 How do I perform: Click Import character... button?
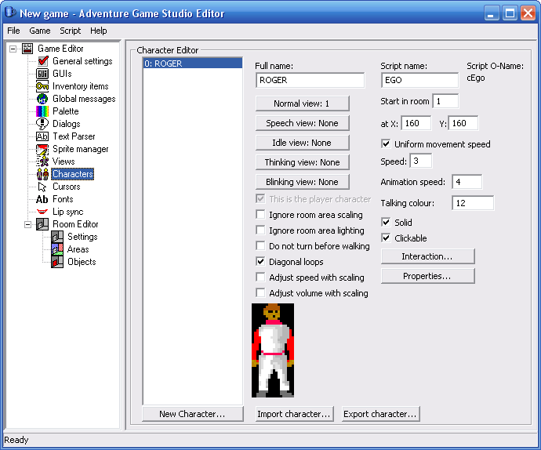(294, 414)
